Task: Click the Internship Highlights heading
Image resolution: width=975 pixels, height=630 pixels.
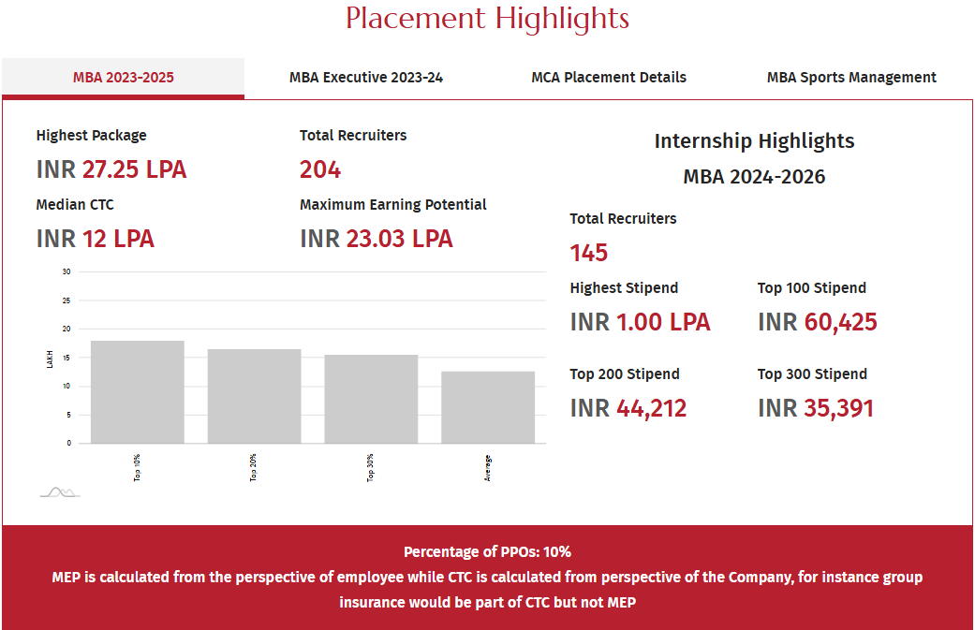Action: coord(754,141)
